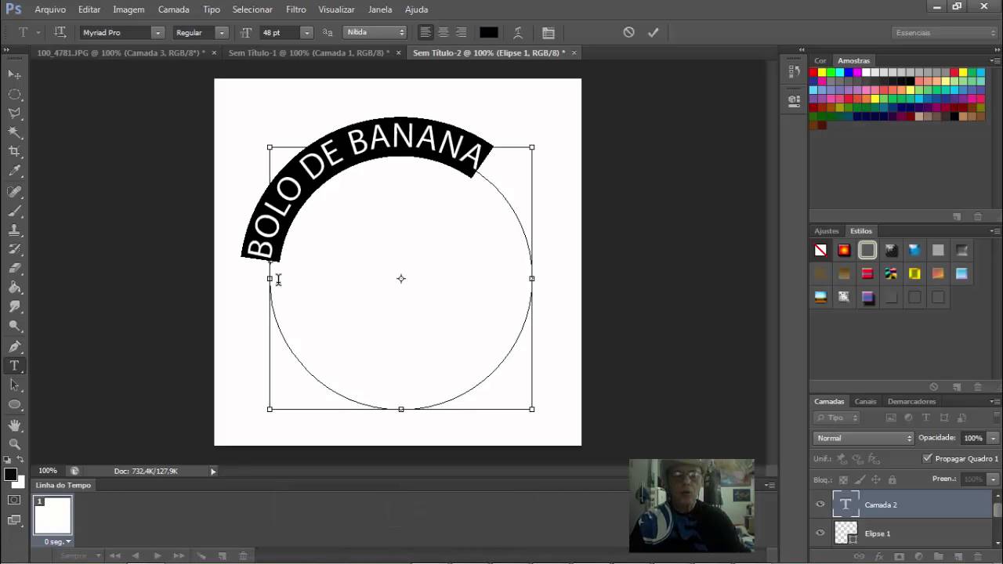Delete layer trash icon in Camadas

(977, 557)
